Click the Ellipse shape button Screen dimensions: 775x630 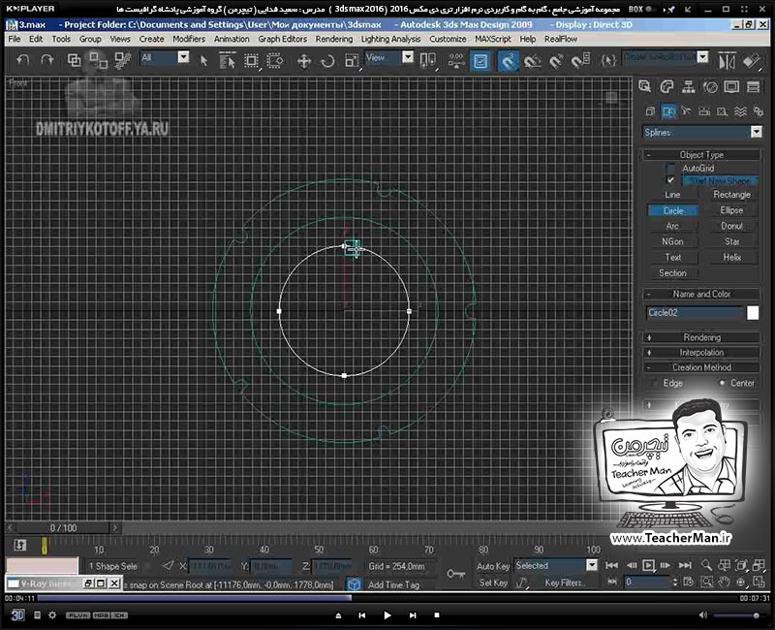[x=731, y=210]
